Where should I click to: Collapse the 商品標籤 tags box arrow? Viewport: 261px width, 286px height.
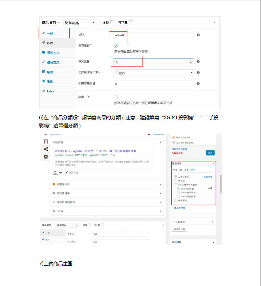[x=213, y=242]
